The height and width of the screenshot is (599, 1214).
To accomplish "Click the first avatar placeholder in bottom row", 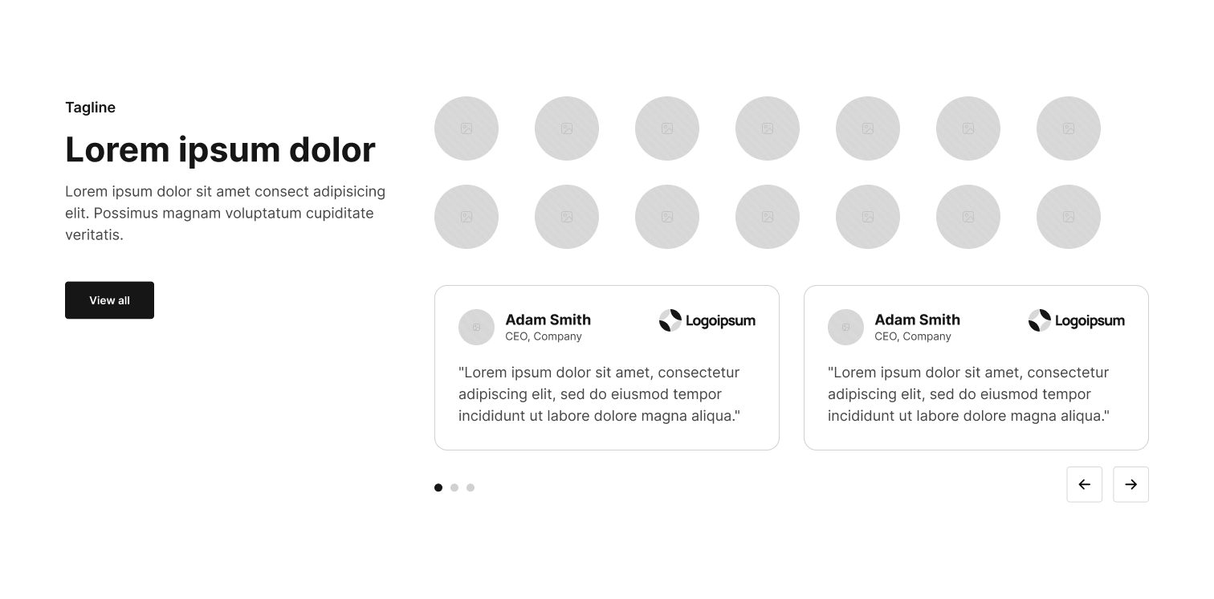I will coord(466,217).
